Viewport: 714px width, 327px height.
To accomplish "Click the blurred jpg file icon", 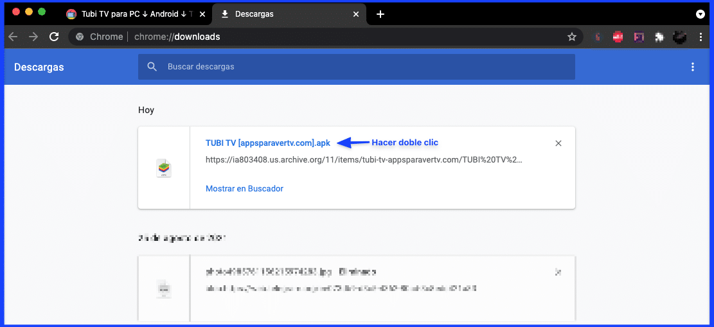I will click(x=164, y=288).
